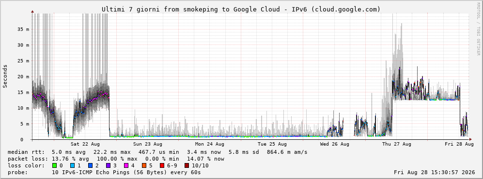
Task: Click the light blue loss color 1 swatch
Action: tap(72, 166)
